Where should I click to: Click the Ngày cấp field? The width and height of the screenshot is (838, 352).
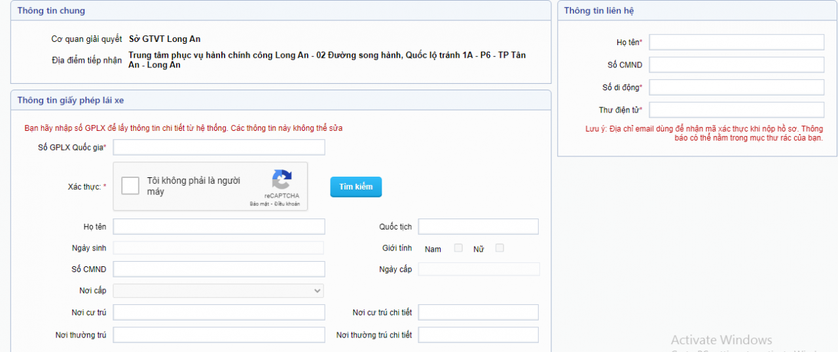coord(479,269)
